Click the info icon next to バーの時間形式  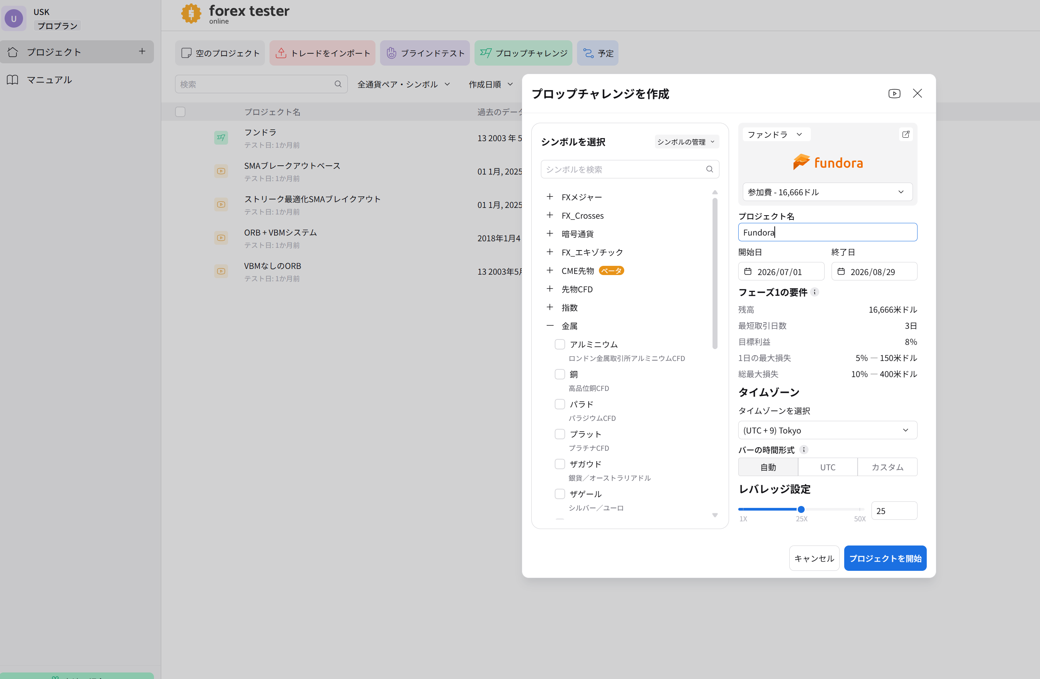click(x=804, y=449)
